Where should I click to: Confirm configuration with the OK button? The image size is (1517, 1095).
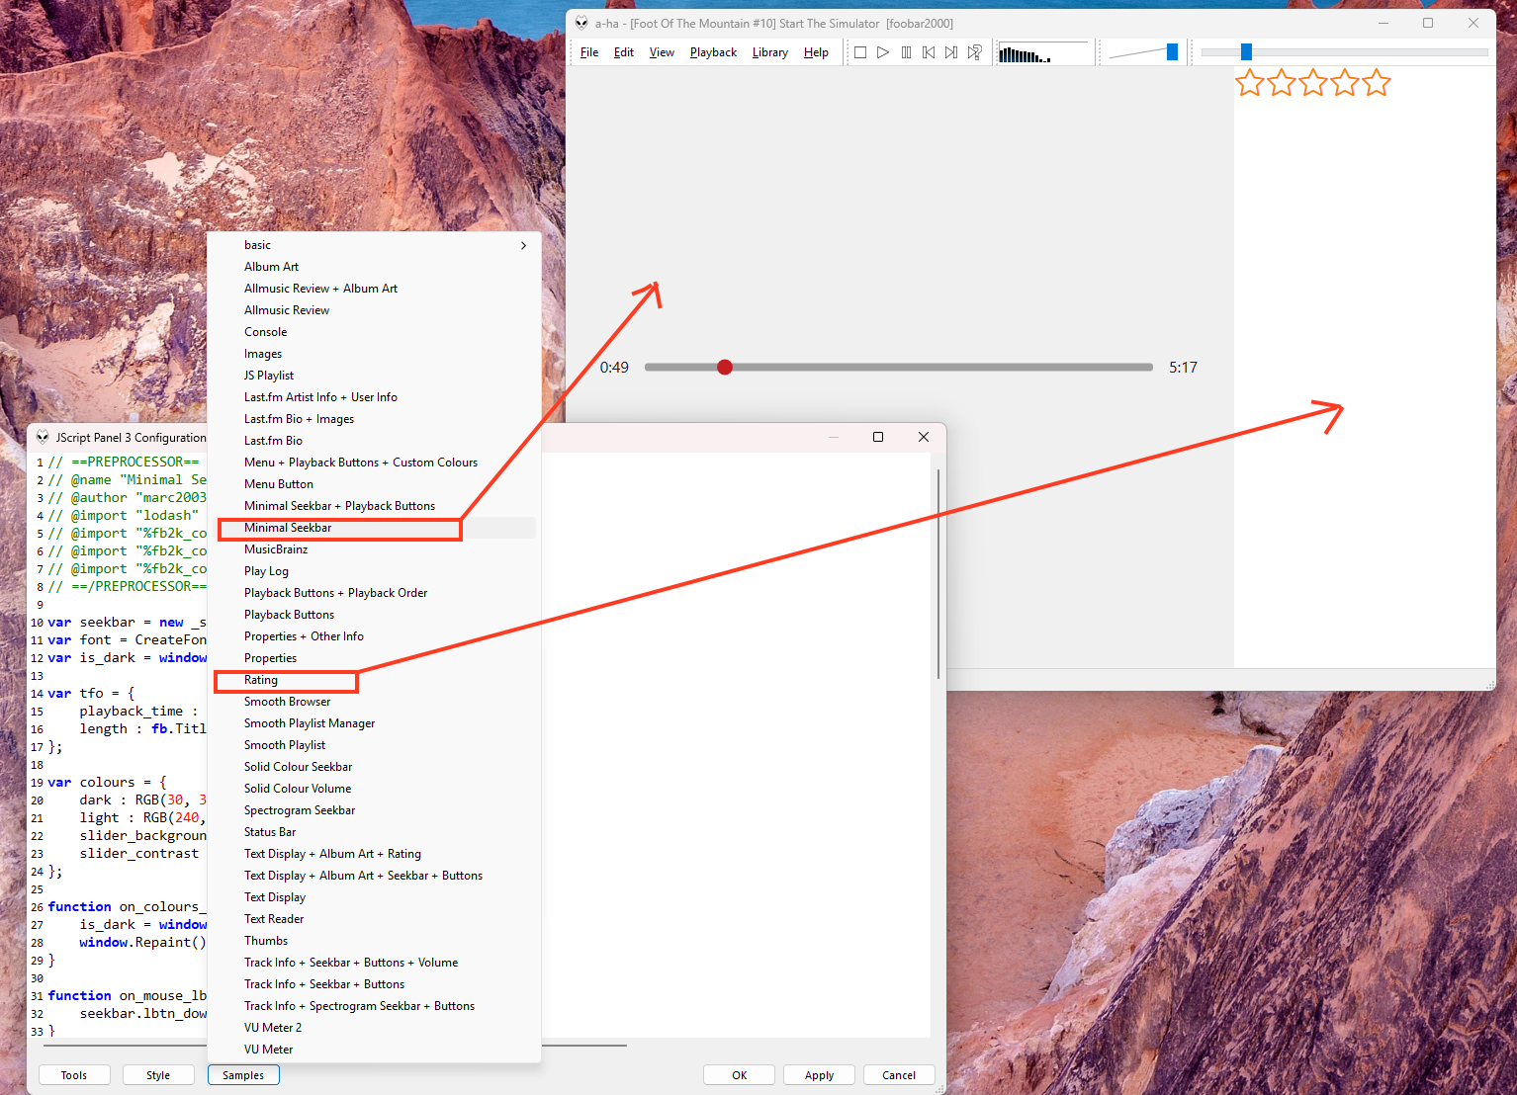point(740,1075)
